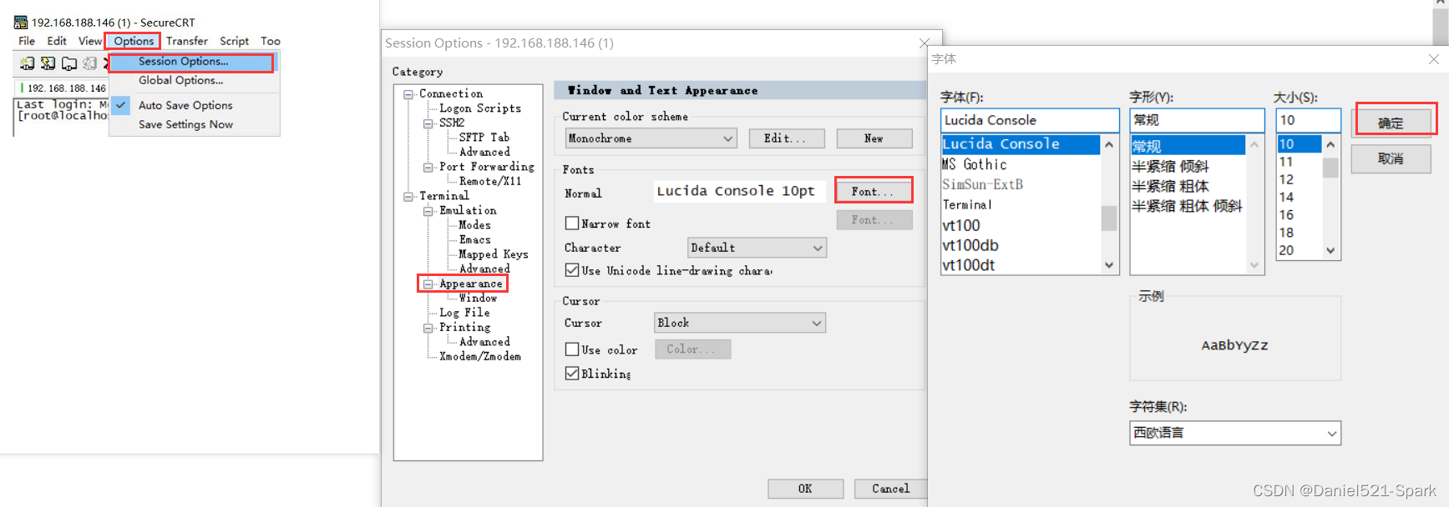Collapse the Port Forwarding tree node
This screenshot has width=1449, height=507.
coord(428,168)
